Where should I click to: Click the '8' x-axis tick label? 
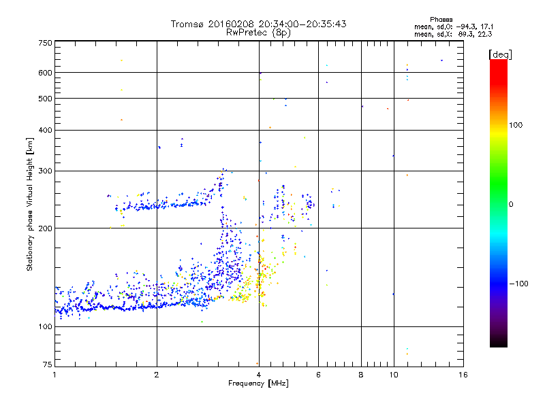(x=361, y=375)
